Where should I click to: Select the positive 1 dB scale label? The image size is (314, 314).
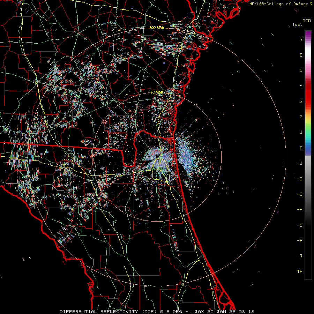tap(301, 132)
